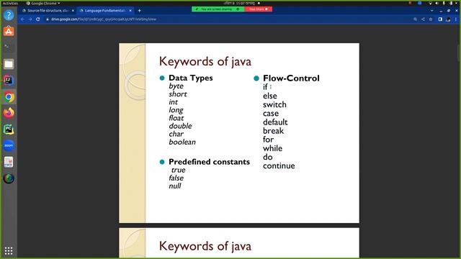Viewport: 461px width, 259px height.
Task: Click the keyword 'continue'
Action: 279,165
